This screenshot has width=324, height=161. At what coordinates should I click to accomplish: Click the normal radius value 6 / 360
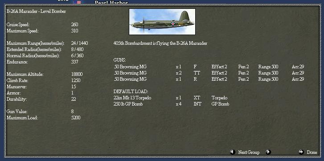(77, 56)
